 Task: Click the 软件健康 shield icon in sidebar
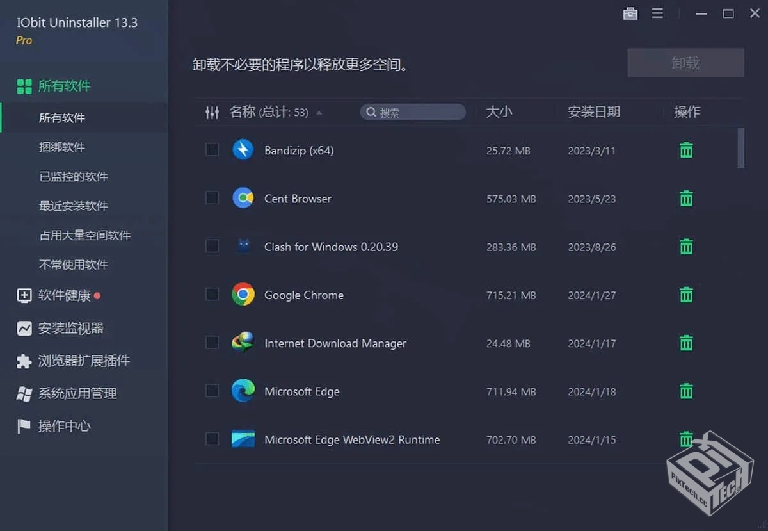[24, 295]
